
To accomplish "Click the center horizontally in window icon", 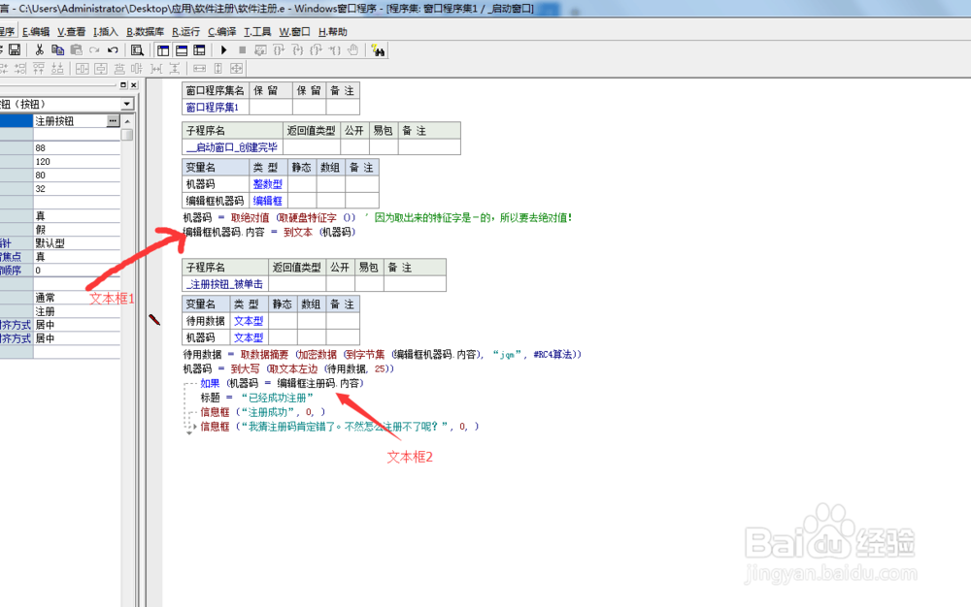I will click(x=83, y=69).
